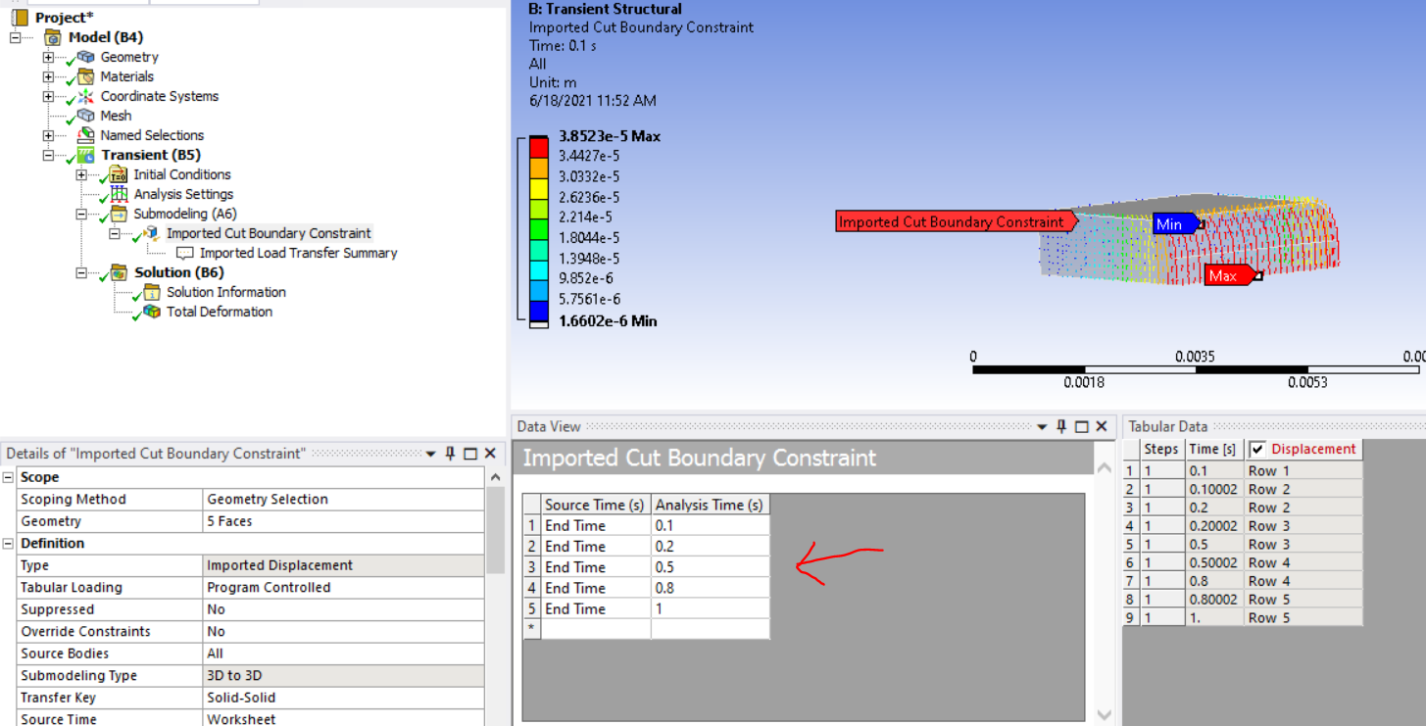Click the dark blue legend color band
This screenshot has height=726, width=1426.
[538, 311]
